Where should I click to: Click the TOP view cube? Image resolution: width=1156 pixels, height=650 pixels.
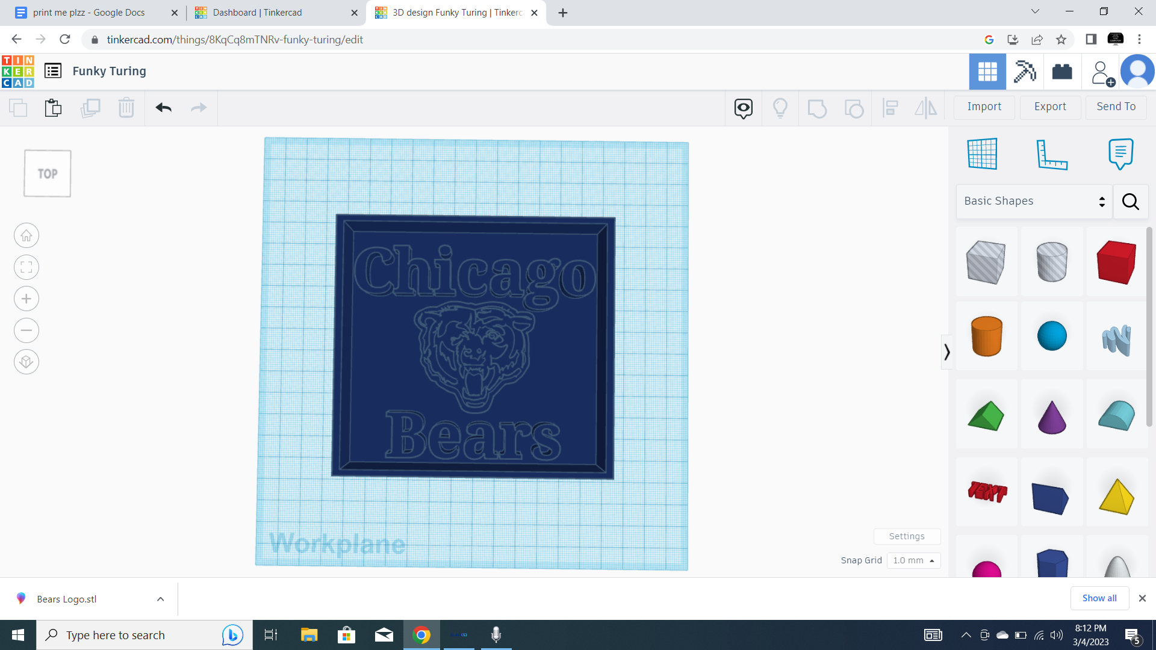point(48,173)
